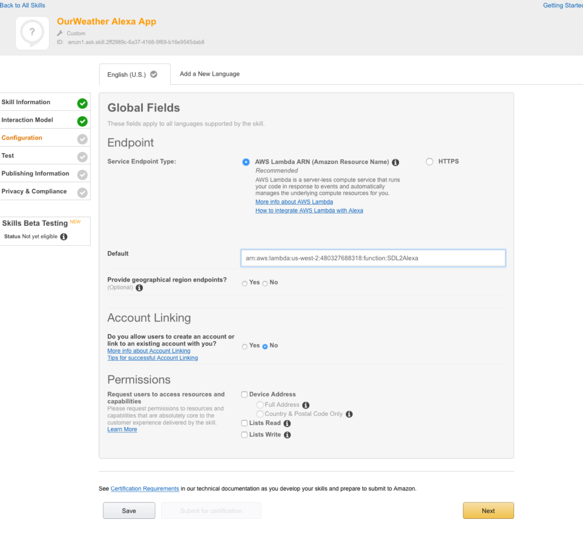Click the Next button
This screenshot has width=583, height=557.
tap(488, 510)
